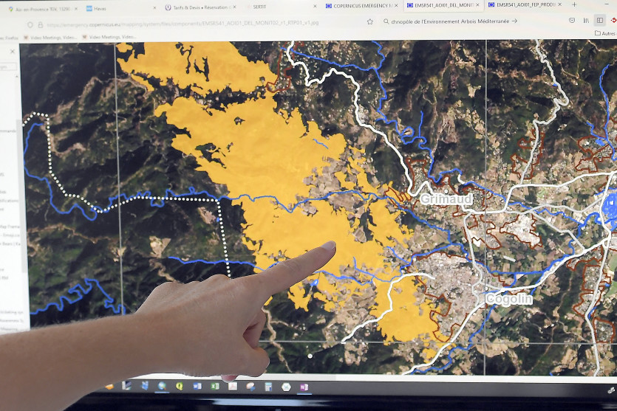Open the Word icon in the taskbar
The width and height of the screenshot is (617, 411).
(x=197, y=385)
